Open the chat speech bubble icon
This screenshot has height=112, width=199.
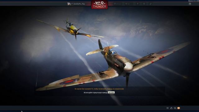point(175,108)
